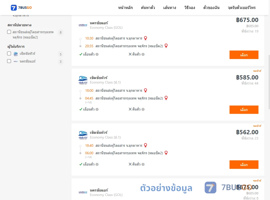Open the ค้นหาตั๋ว menu item
This screenshot has height=200, width=270.
coord(148,7)
